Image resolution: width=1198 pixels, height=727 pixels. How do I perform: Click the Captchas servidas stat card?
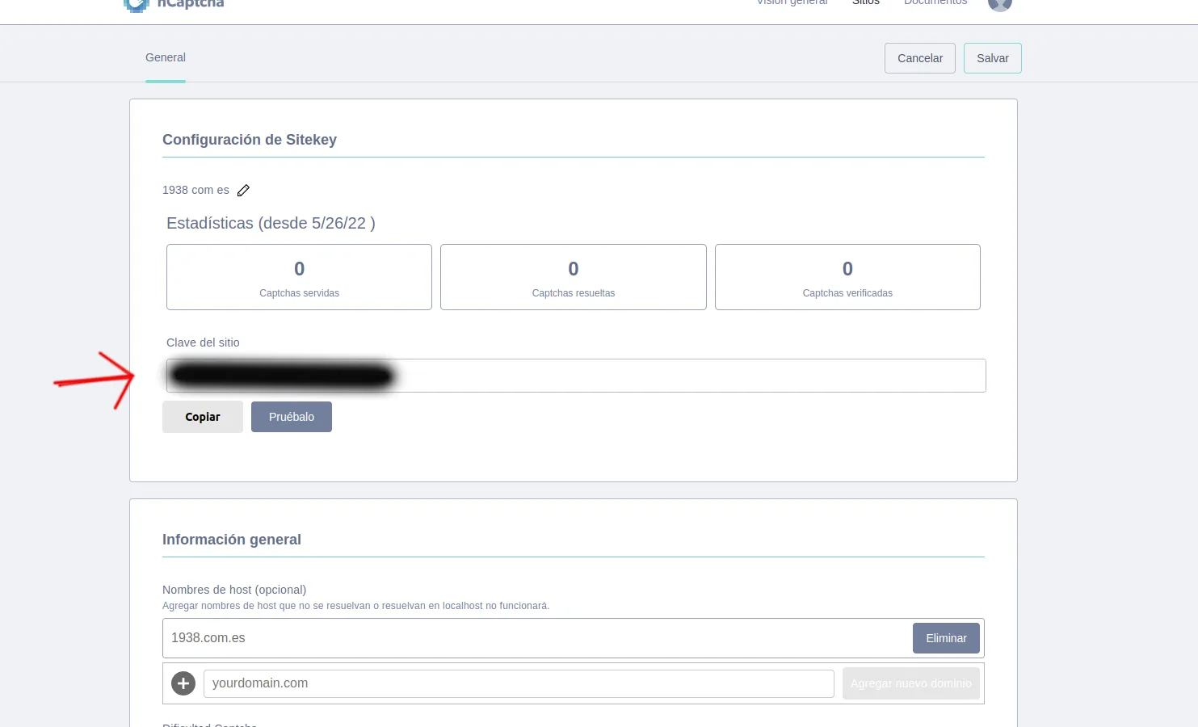coord(299,277)
